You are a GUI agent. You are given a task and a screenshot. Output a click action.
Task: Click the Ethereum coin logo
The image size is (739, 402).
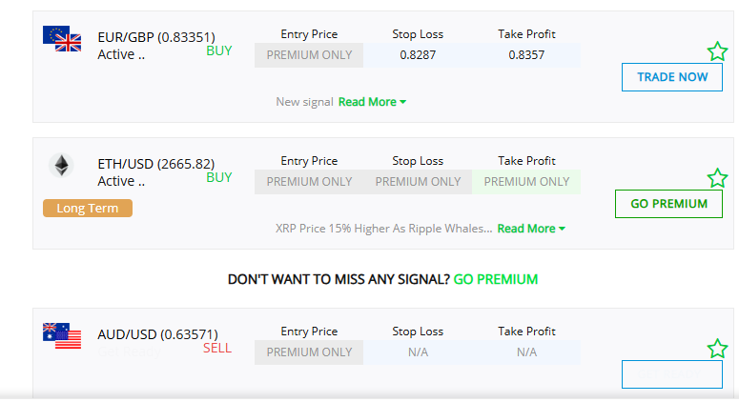click(61, 165)
